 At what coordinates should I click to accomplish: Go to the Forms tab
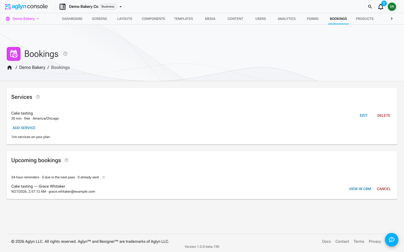(x=313, y=19)
